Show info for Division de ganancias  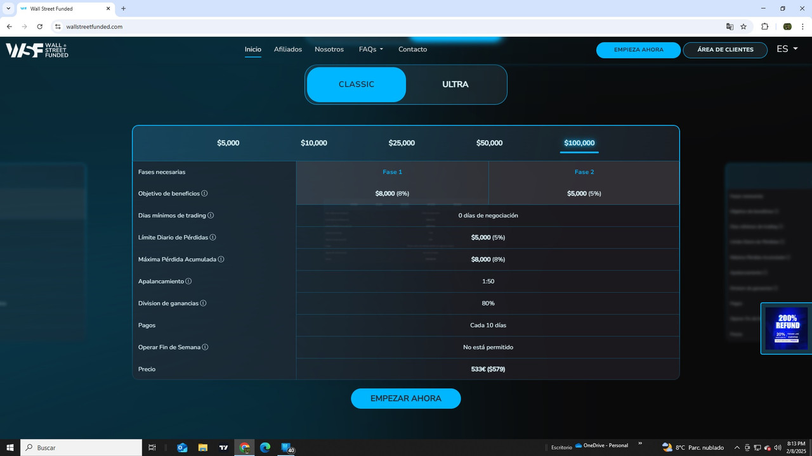[203, 303]
